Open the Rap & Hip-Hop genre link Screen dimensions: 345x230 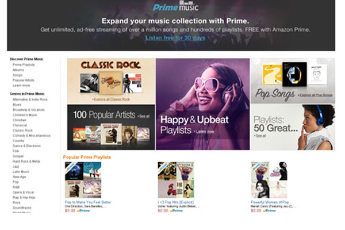pyautogui.click(x=24, y=197)
